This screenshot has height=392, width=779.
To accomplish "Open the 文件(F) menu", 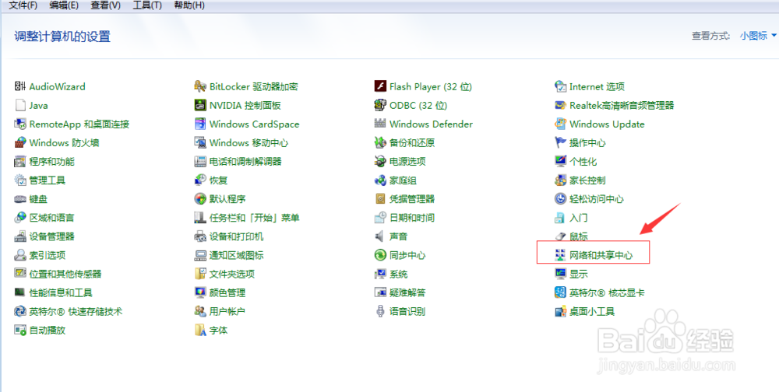I will (x=23, y=5).
